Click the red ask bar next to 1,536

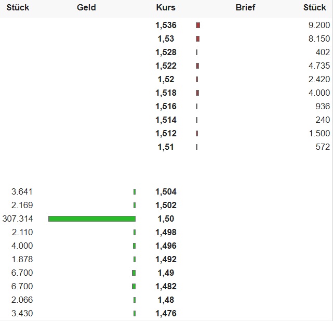(x=198, y=25)
